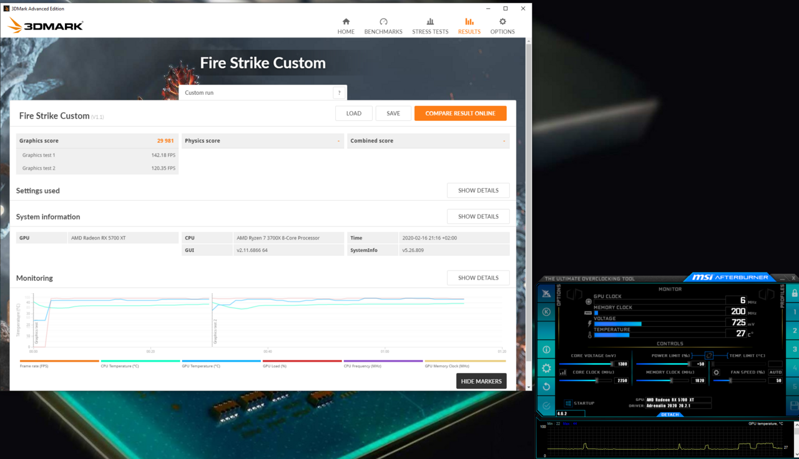This screenshot has height=459, width=799.
Task: Click the voltage lightning bolt icon
Action: click(589, 324)
